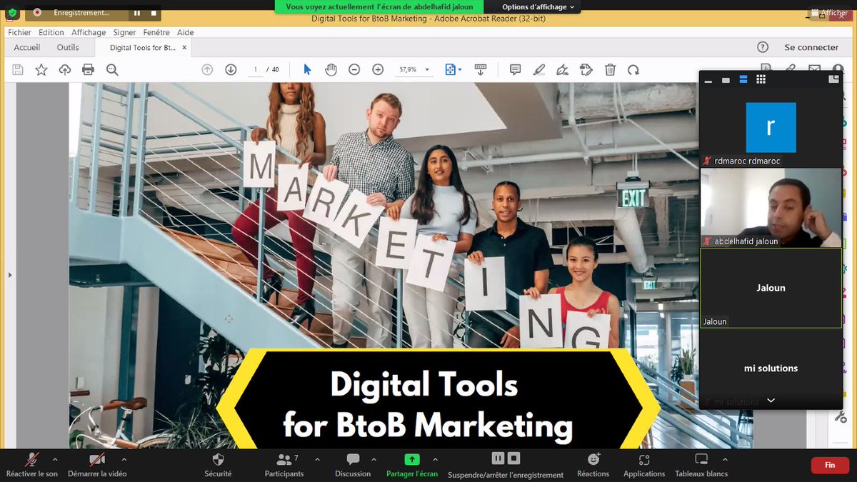
Task: Open the Fichier menu
Action: click(x=19, y=32)
